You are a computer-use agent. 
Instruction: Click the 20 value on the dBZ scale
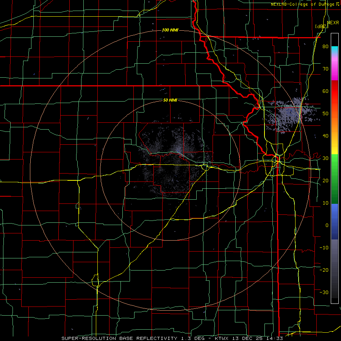[x=325, y=180]
